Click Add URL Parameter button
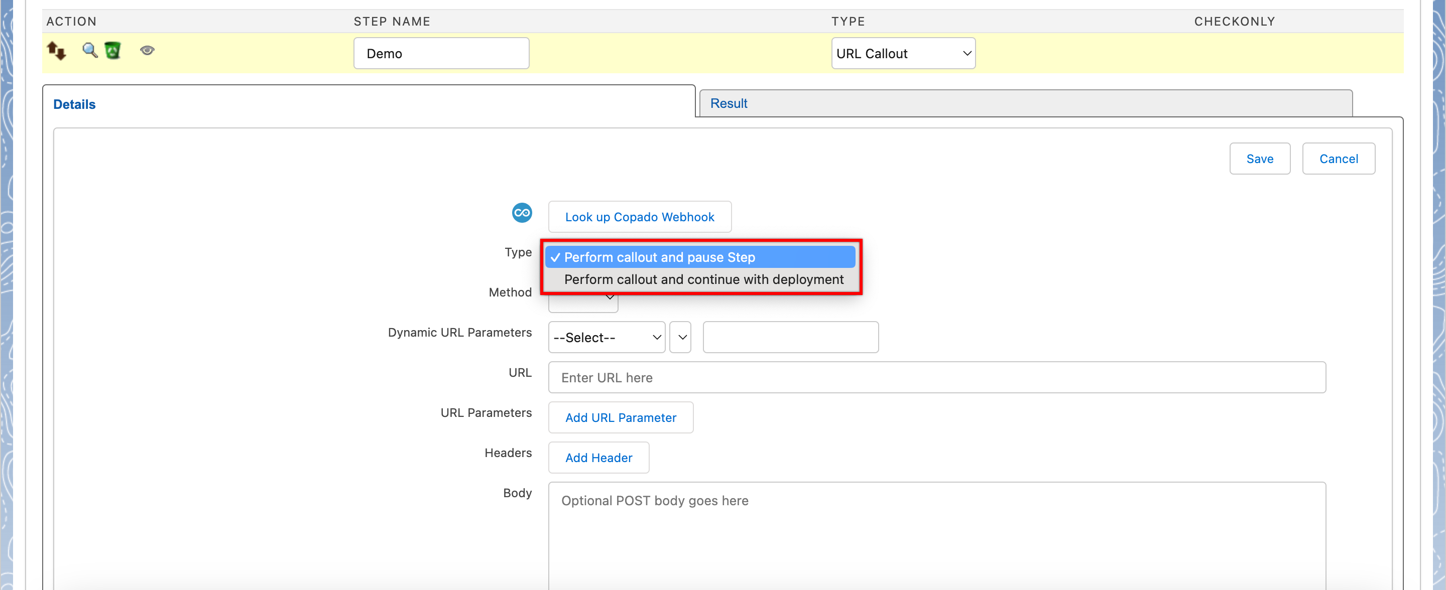Image resolution: width=1446 pixels, height=590 pixels. pos(620,417)
